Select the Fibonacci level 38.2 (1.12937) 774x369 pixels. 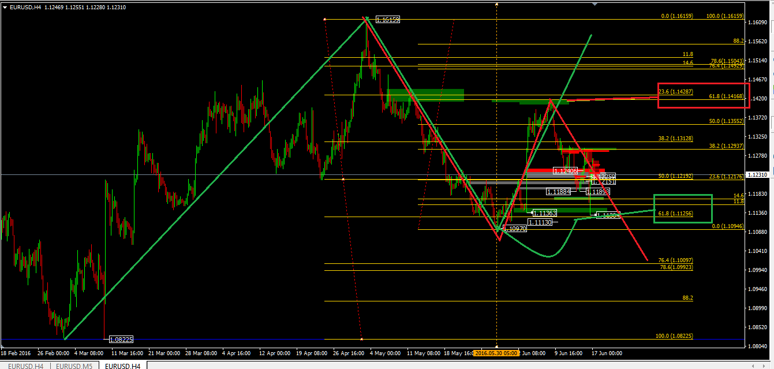coord(727,147)
